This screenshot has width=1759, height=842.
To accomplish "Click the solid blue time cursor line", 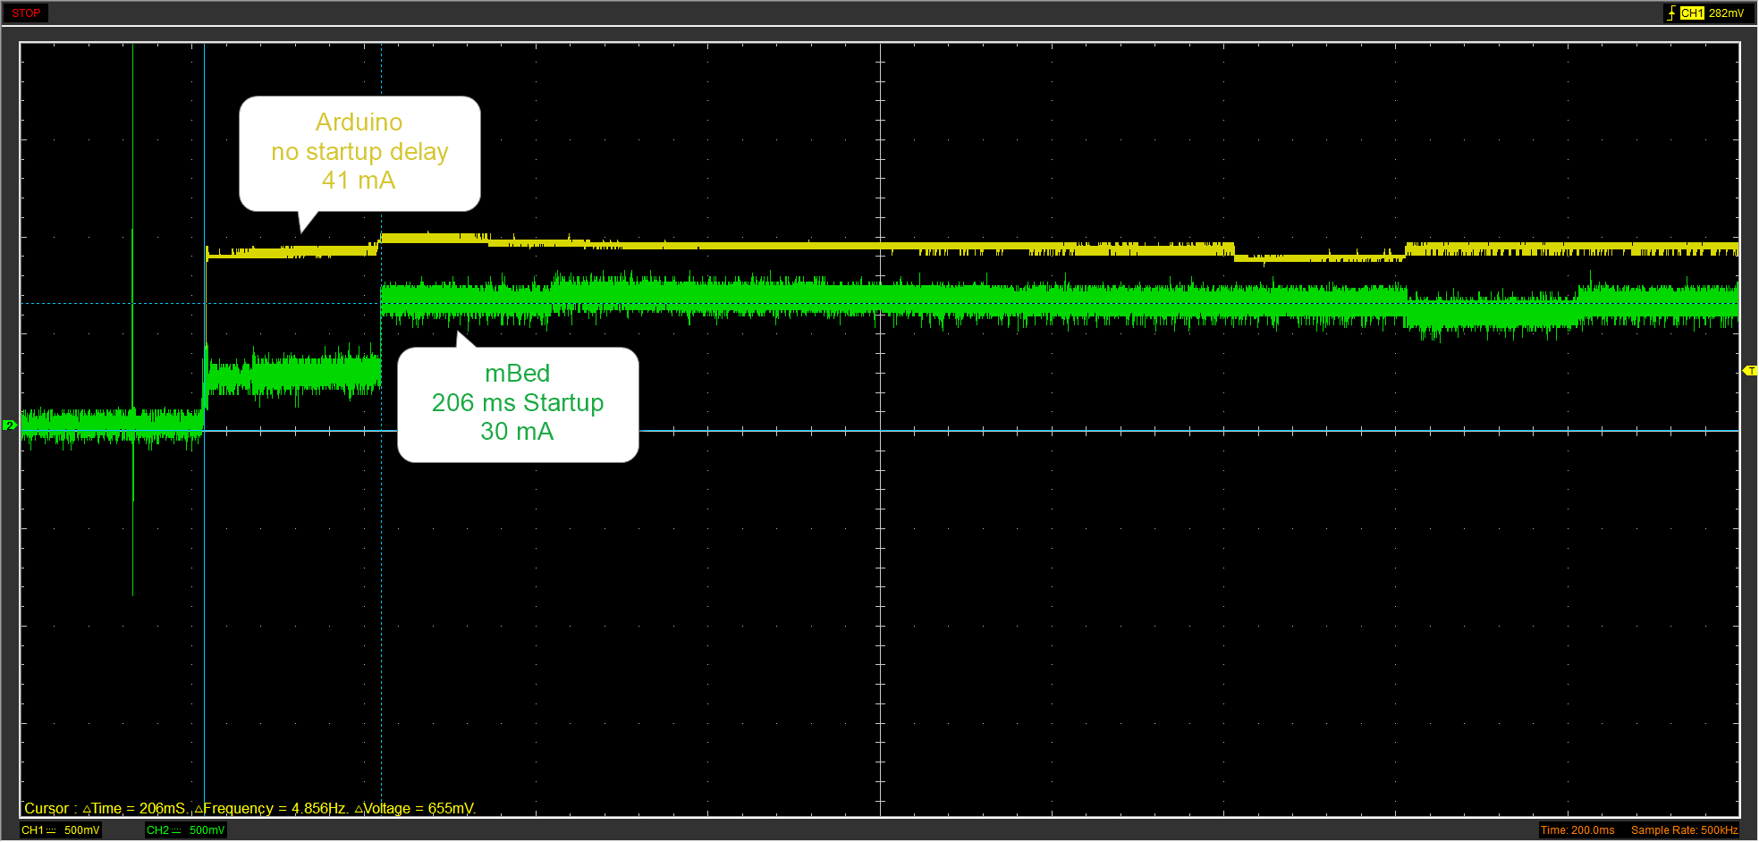I will (x=204, y=429).
